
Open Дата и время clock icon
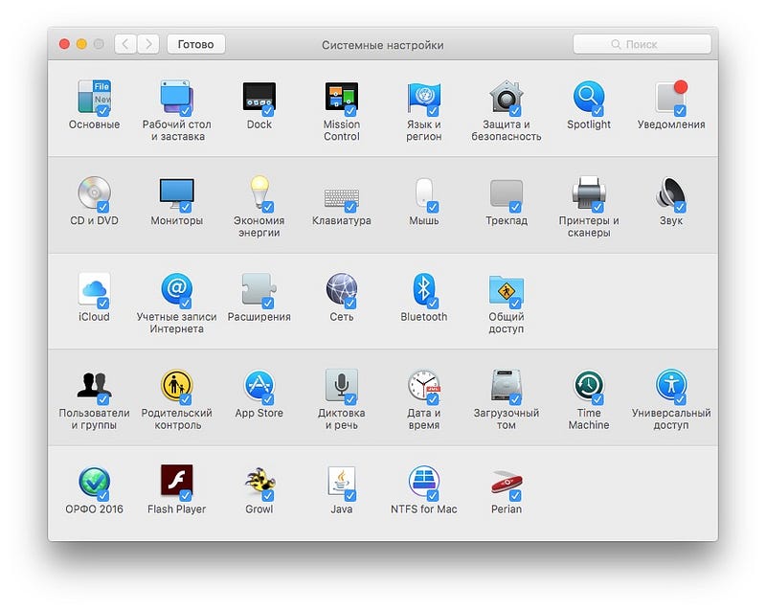coord(424,386)
